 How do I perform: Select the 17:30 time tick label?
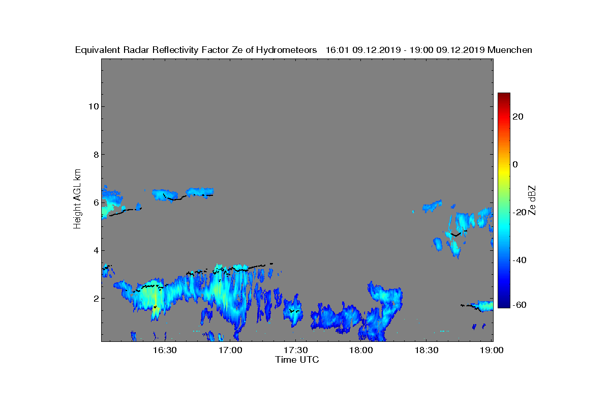(x=296, y=350)
